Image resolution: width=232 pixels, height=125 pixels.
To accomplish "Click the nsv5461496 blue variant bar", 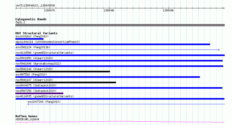I will (x=119, y=66).
